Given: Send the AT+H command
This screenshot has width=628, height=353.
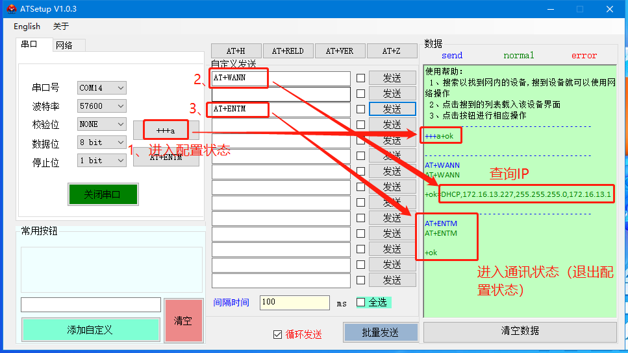Looking at the screenshot, I should tap(235, 51).
